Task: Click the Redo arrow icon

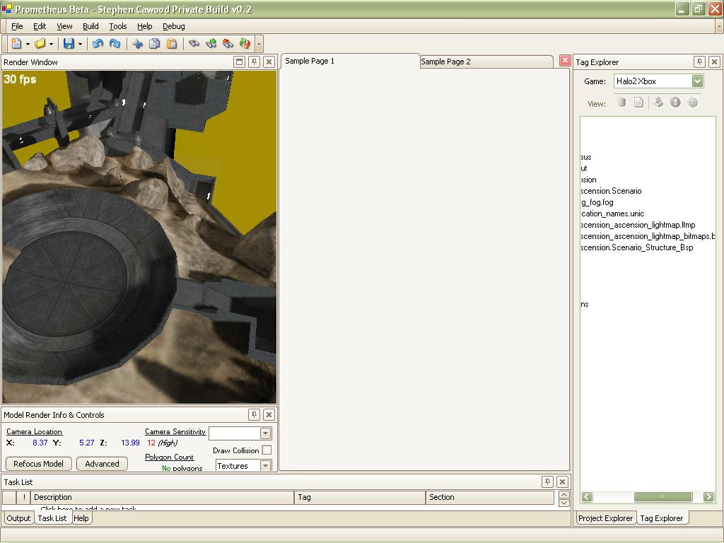Action: (x=115, y=43)
